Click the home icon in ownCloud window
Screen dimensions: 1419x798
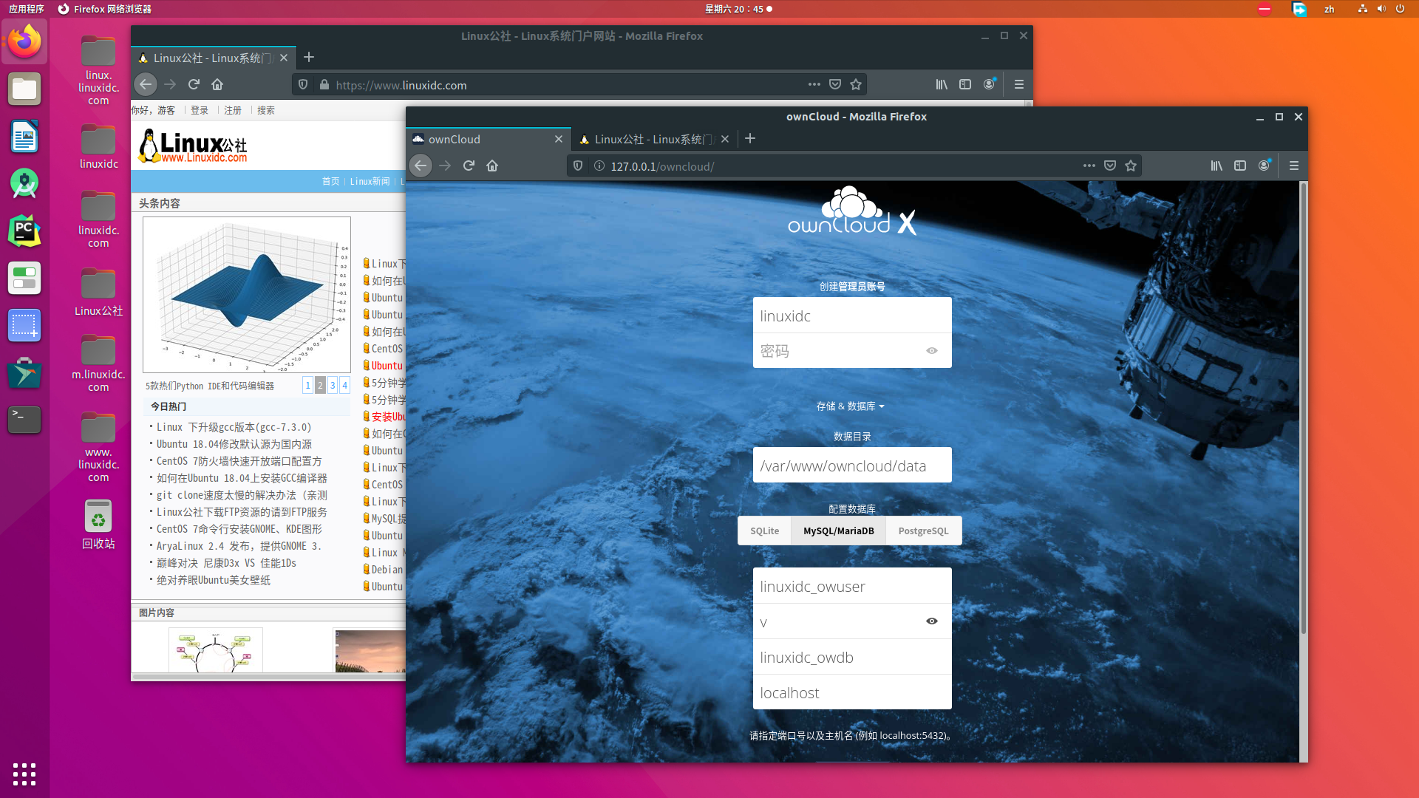pos(492,166)
